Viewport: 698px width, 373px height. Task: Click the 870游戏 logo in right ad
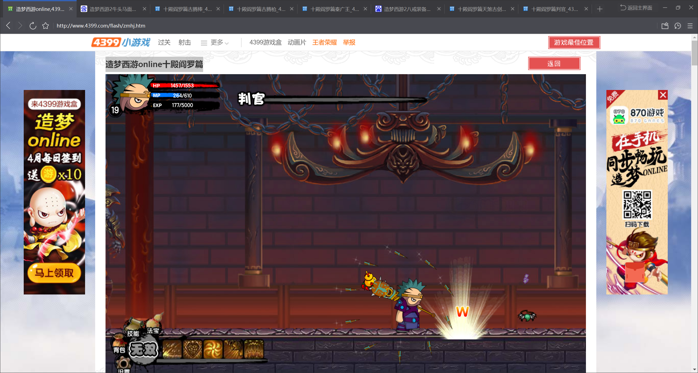point(637,116)
